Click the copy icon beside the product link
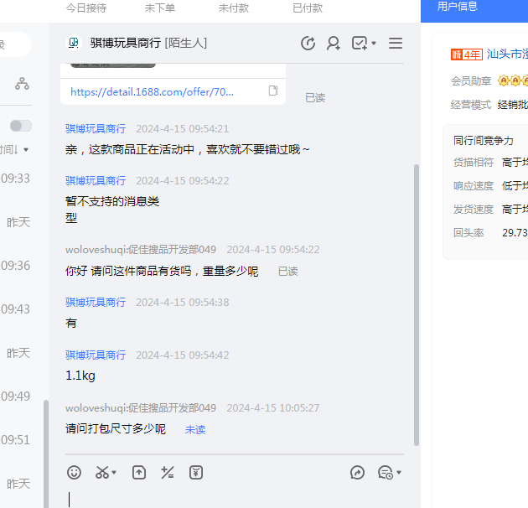Screen dimensions: 528x508 pos(273,91)
